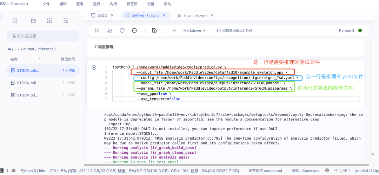
Task: Save the notebook with the save icon
Action: pos(154,30)
